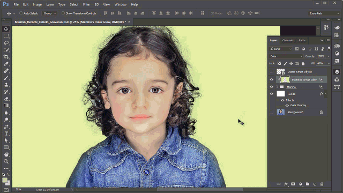The width and height of the screenshot is (343, 193).
Task: Select the Path Selection tool
Action: coord(6,140)
